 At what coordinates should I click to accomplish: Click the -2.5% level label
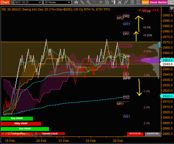pyautogui.click(x=146, y=123)
